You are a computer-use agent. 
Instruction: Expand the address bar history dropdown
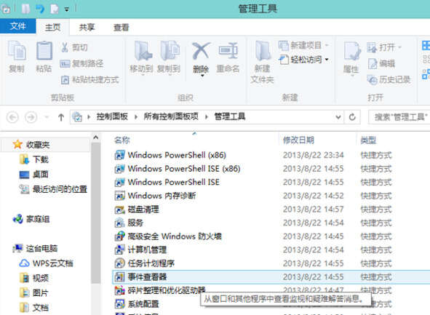338,117
